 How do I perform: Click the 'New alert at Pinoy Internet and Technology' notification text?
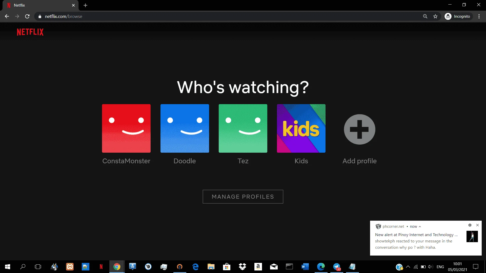click(416, 235)
